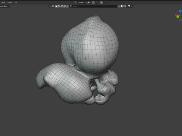Click the dim negative Z gizmo handle
This screenshot has width=182, height=136.
180,20
